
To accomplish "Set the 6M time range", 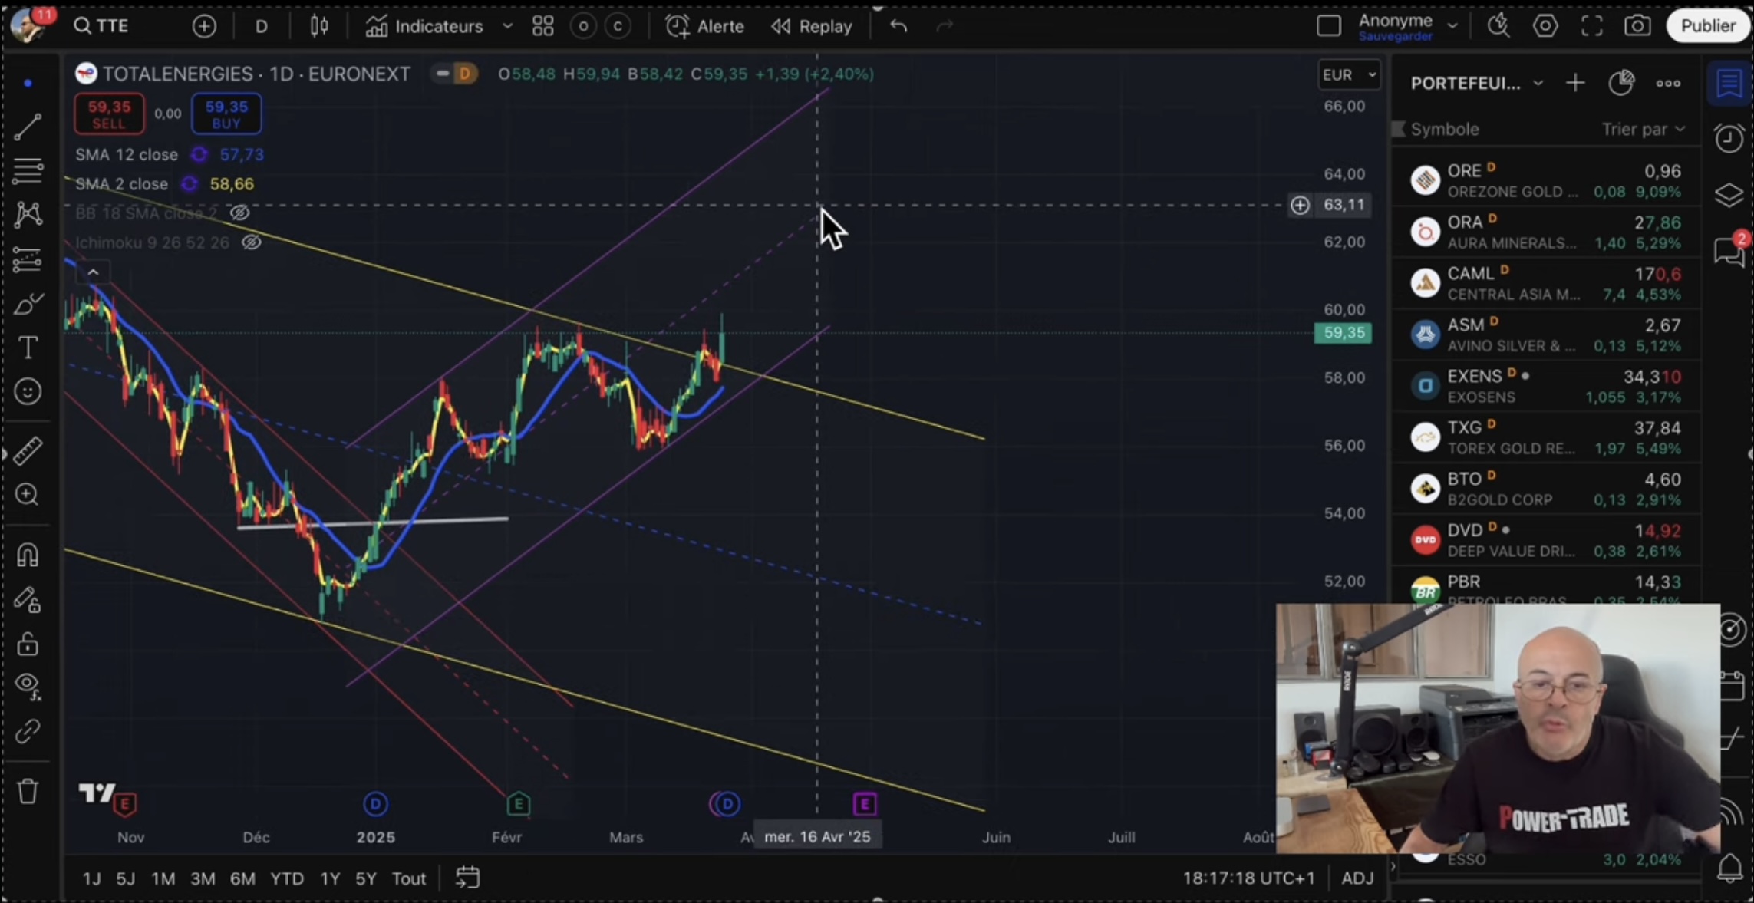I will click(242, 878).
